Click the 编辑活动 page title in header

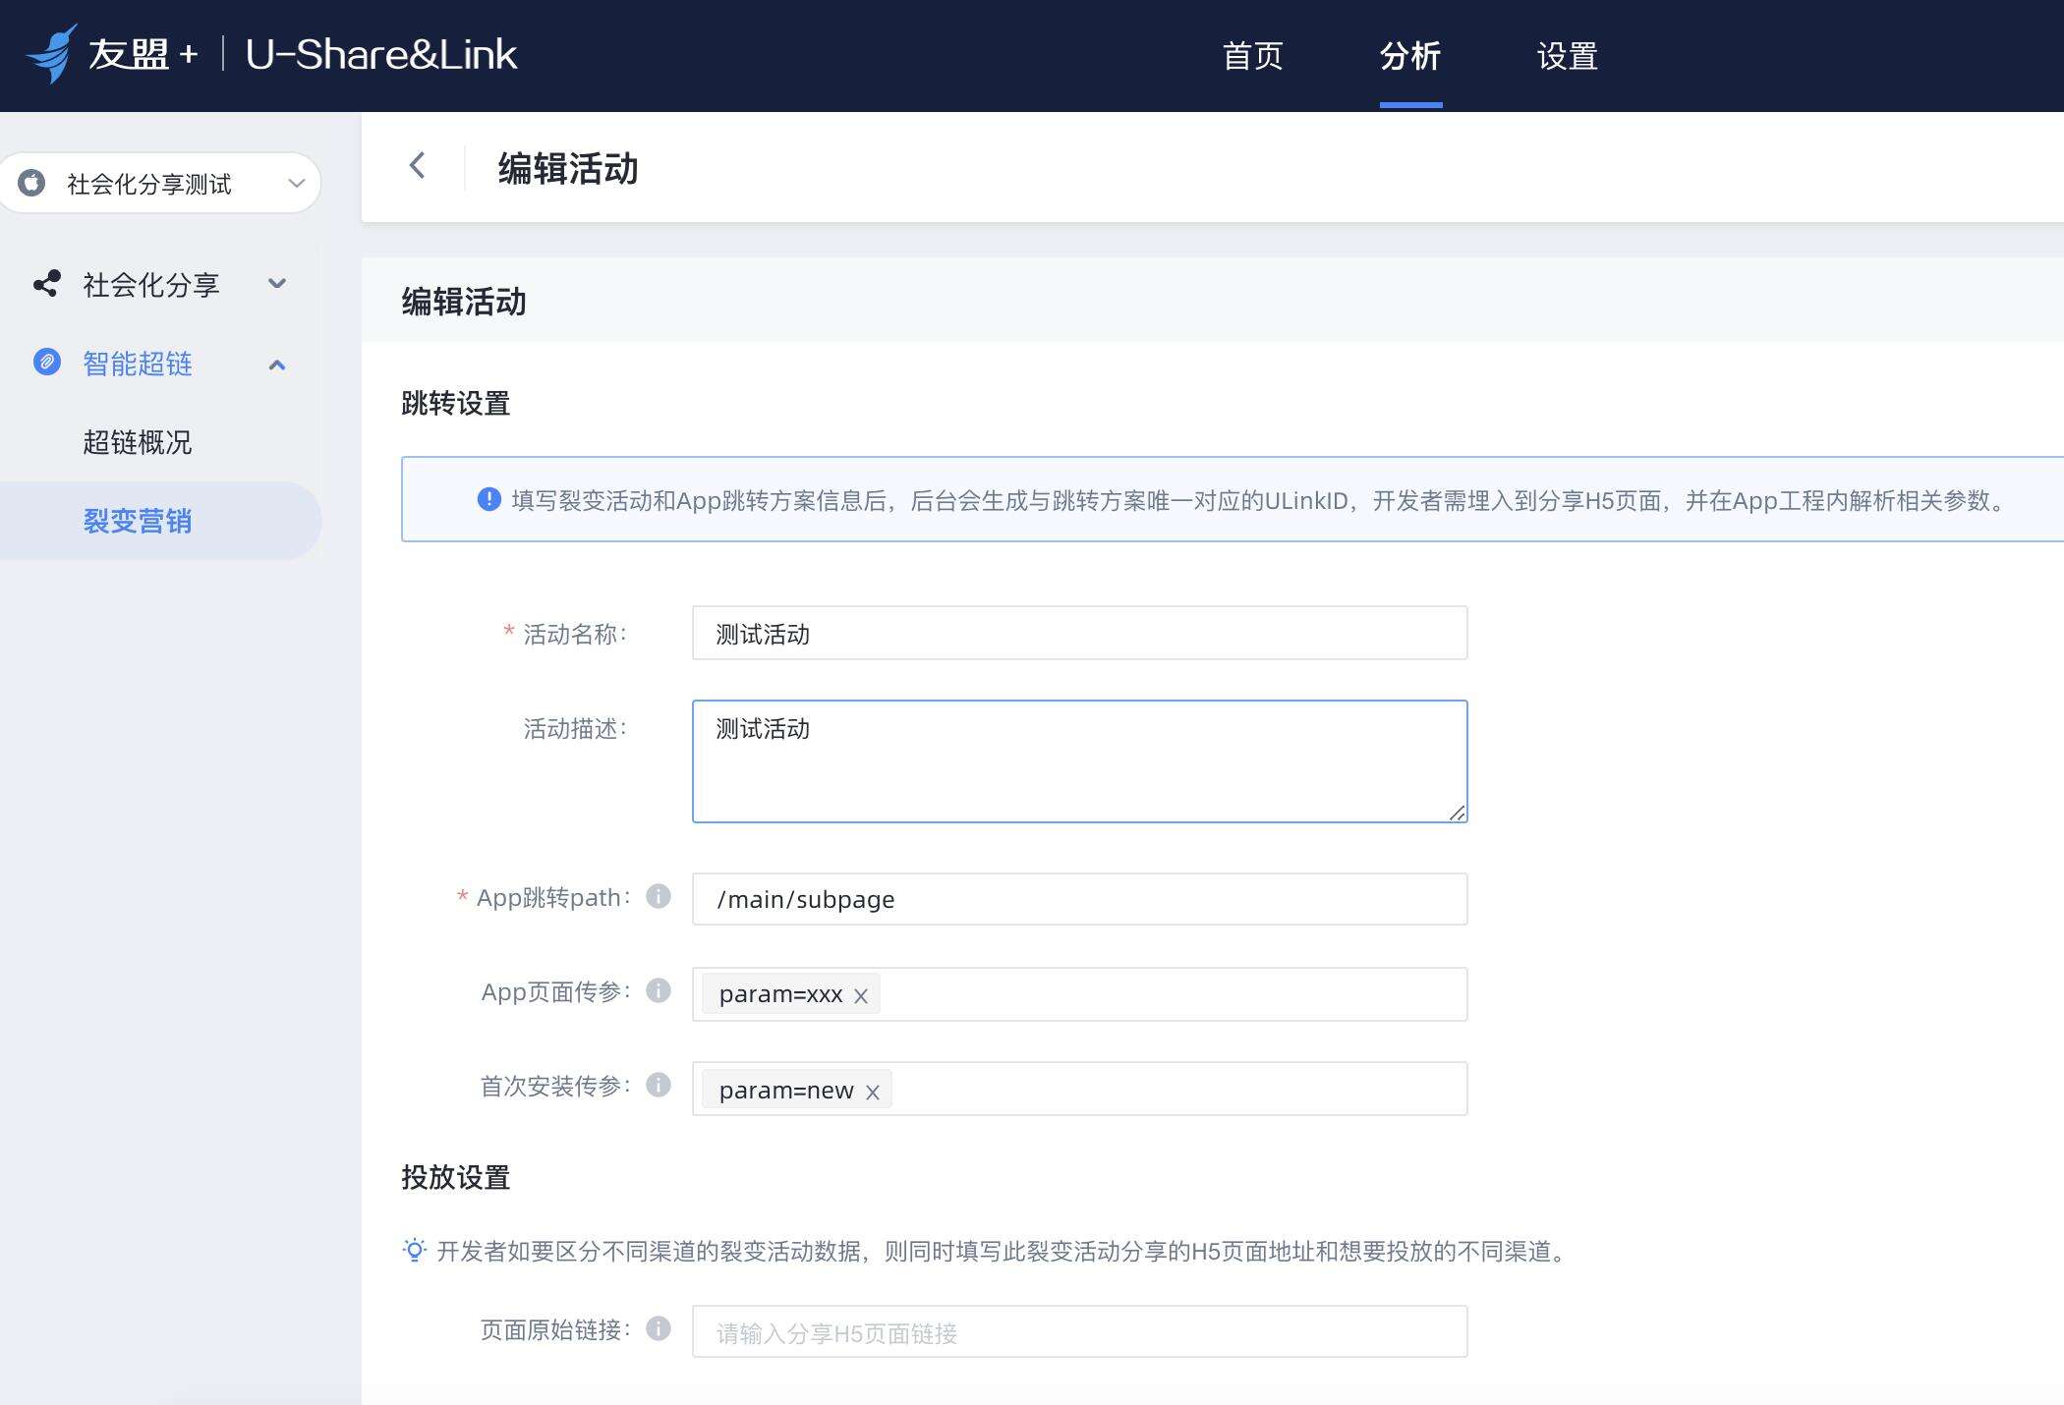[568, 168]
